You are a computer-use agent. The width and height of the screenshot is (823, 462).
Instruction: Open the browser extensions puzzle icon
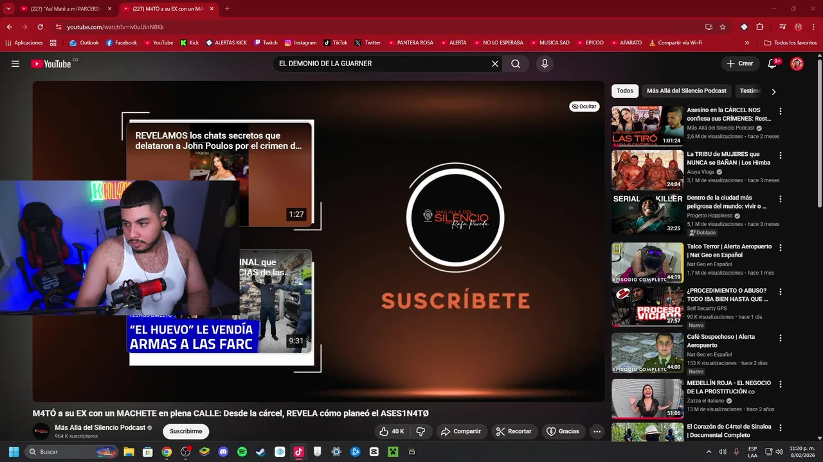pos(759,27)
